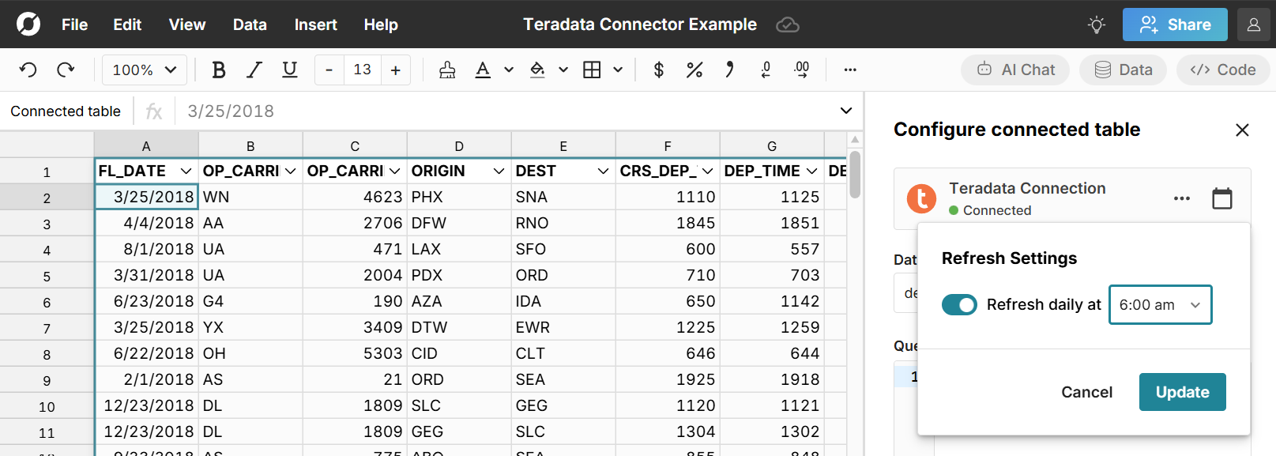The image size is (1276, 456).
Task: Select row 5 header
Action: click(47, 276)
